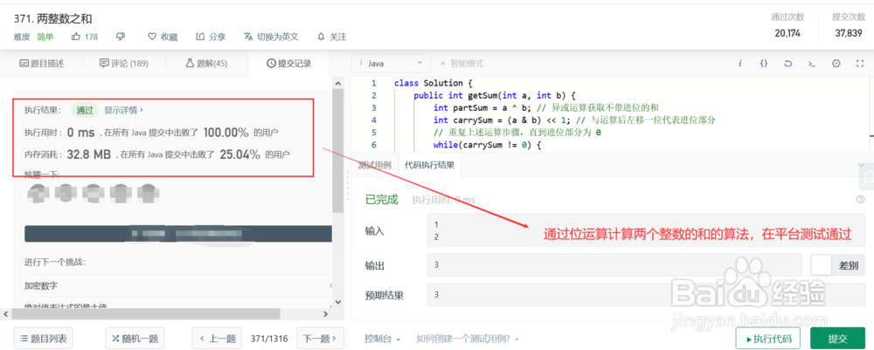
Task: Open the 题解(45) solutions tab
Action: pyautogui.click(x=206, y=64)
